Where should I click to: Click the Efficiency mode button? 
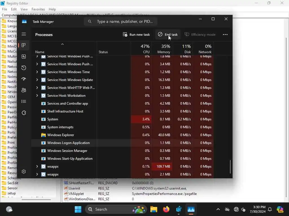point(200,35)
